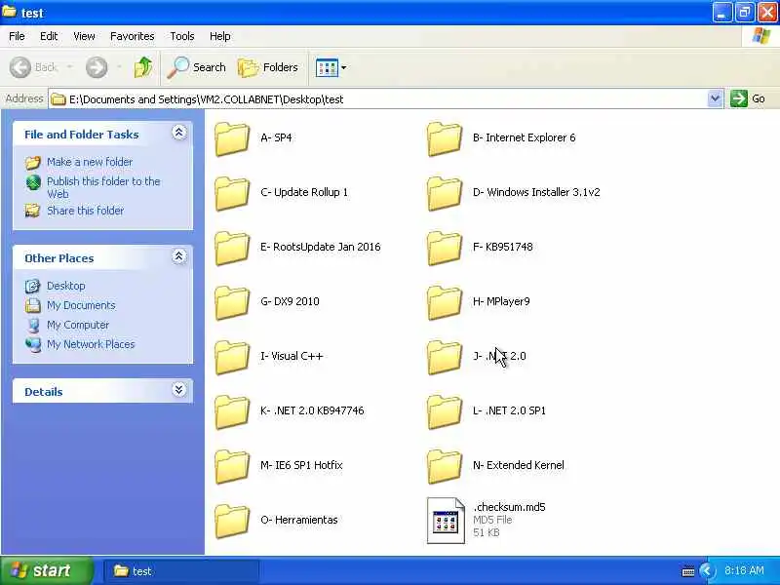Open the Favorites menu
The image size is (780, 585).
[x=133, y=36]
